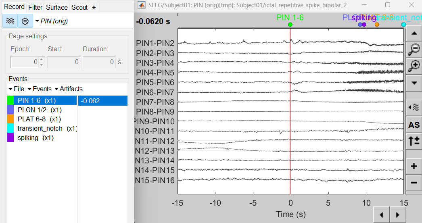Switch to the Filter tab
The height and width of the screenshot is (223, 422).
point(36,7)
